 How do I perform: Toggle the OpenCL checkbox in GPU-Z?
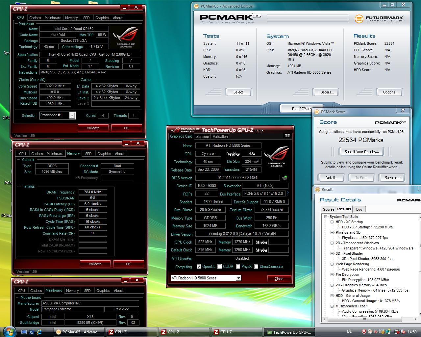199,267
